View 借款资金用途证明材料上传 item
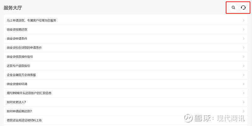The height and width of the screenshot is (126, 252). [125, 120]
